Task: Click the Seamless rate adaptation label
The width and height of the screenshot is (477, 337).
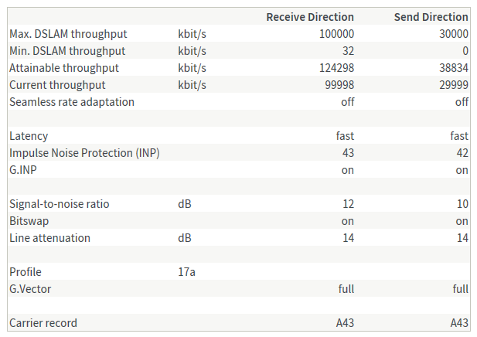Action: (72, 102)
